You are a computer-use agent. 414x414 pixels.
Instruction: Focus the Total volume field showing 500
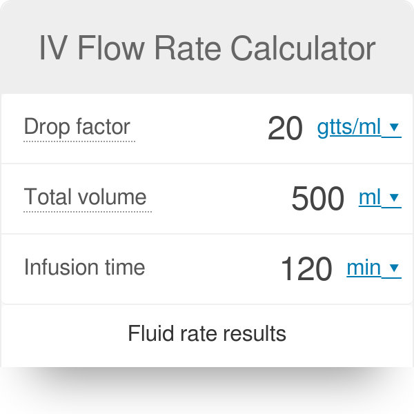tap(317, 198)
